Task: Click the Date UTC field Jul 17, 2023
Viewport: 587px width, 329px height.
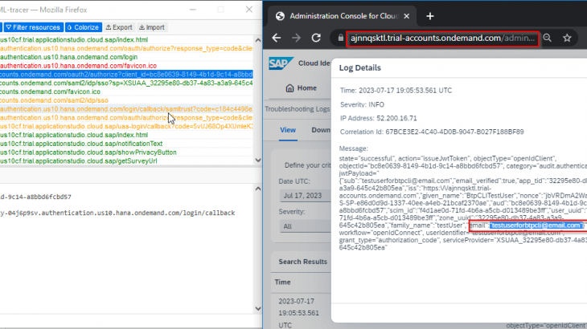Action: [306, 196]
